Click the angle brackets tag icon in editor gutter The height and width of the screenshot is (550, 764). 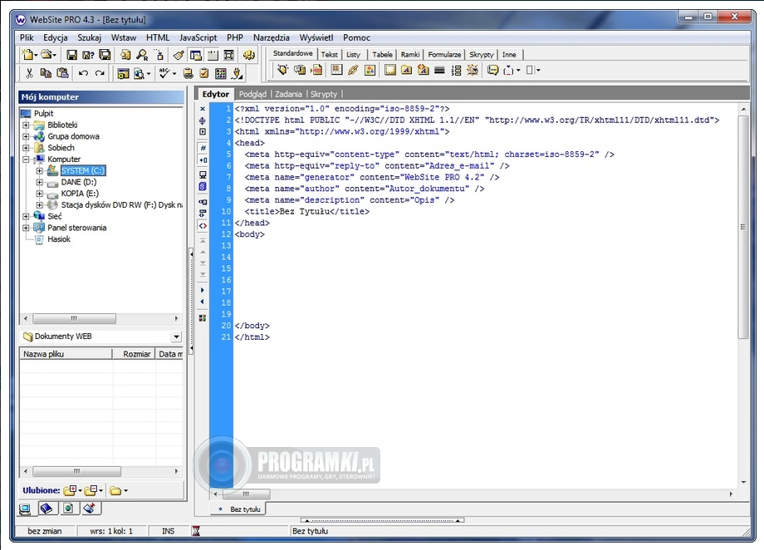point(203,226)
